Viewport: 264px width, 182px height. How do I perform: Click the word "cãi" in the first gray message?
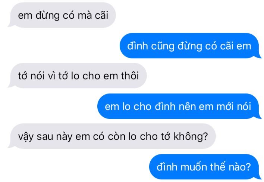[x=101, y=15]
